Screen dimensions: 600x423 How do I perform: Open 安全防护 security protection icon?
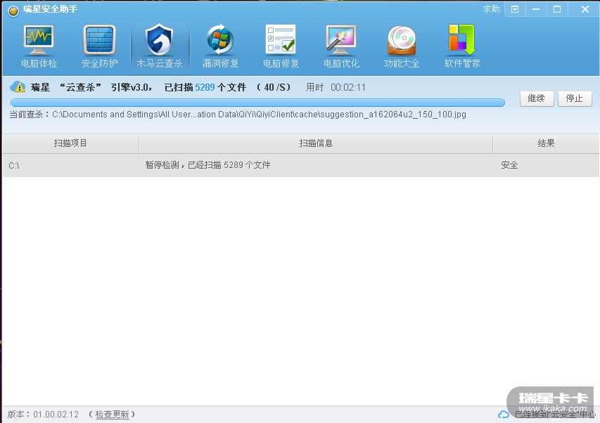click(x=99, y=46)
